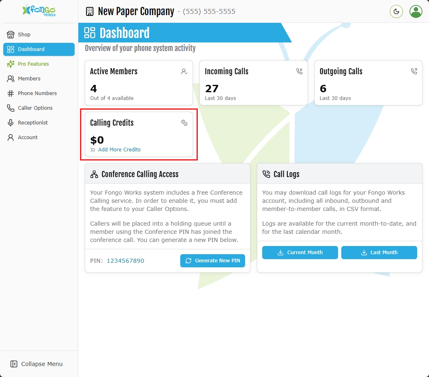Download Current Month call logs
Viewport: 429px width, 377px height.
(300, 253)
